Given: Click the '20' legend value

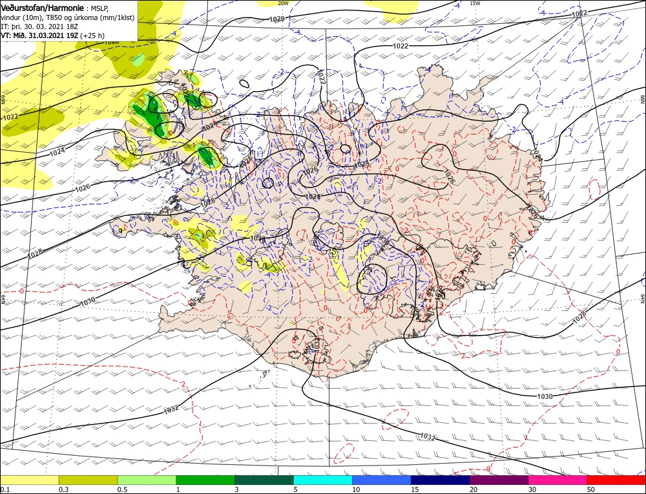Looking at the screenshot, I should pos(474,489).
